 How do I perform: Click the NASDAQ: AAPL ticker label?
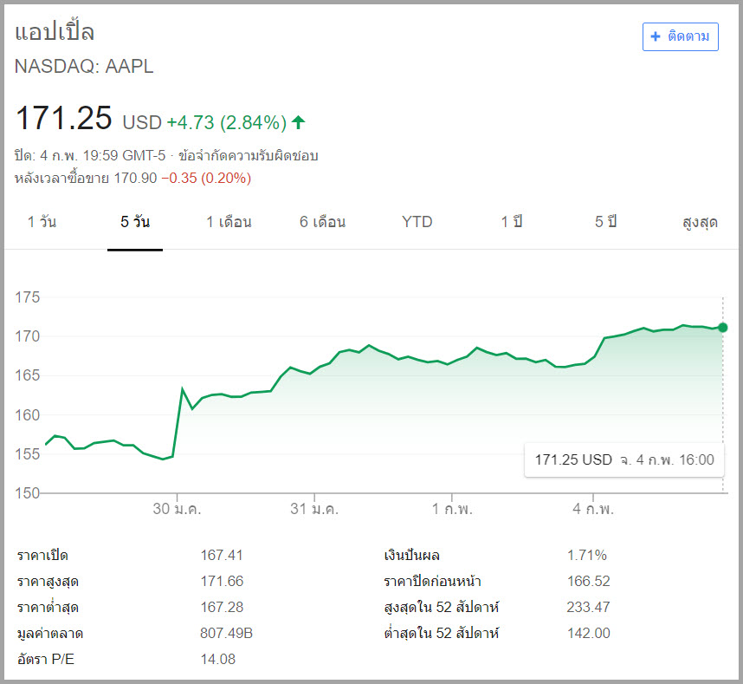(83, 66)
